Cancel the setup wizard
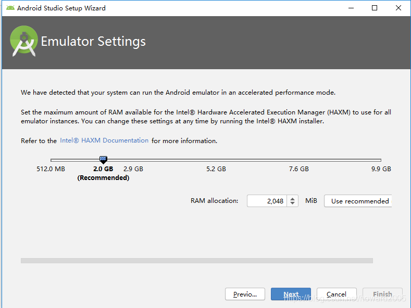 tap(337, 294)
